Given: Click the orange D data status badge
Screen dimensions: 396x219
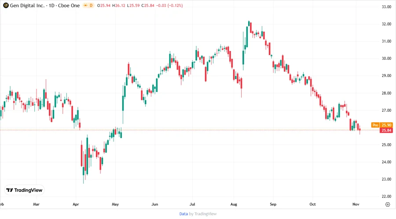Looking at the screenshot, I should pos(91,6).
